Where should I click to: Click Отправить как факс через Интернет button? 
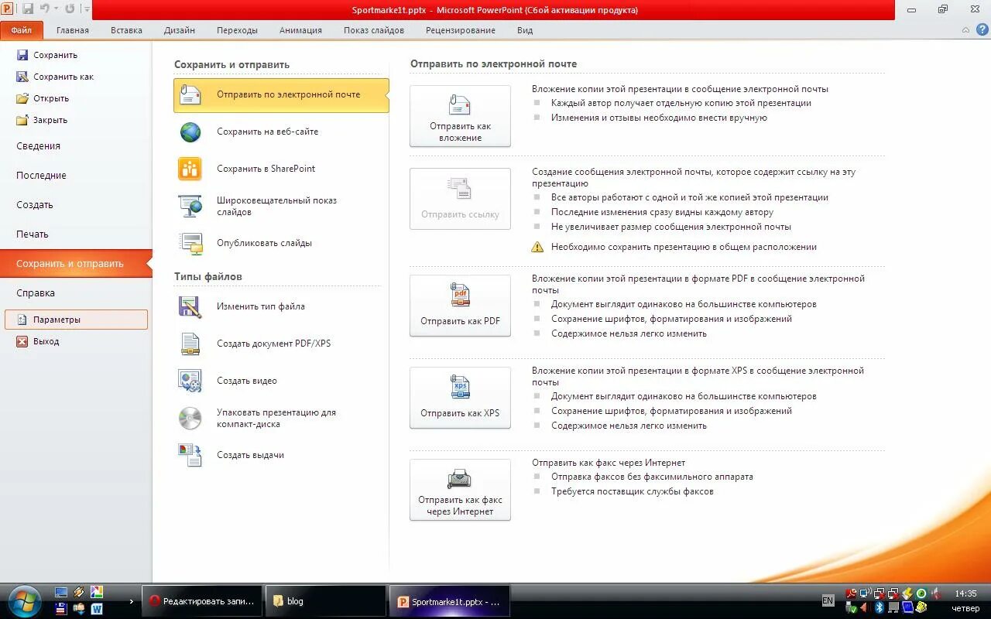(x=460, y=490)
